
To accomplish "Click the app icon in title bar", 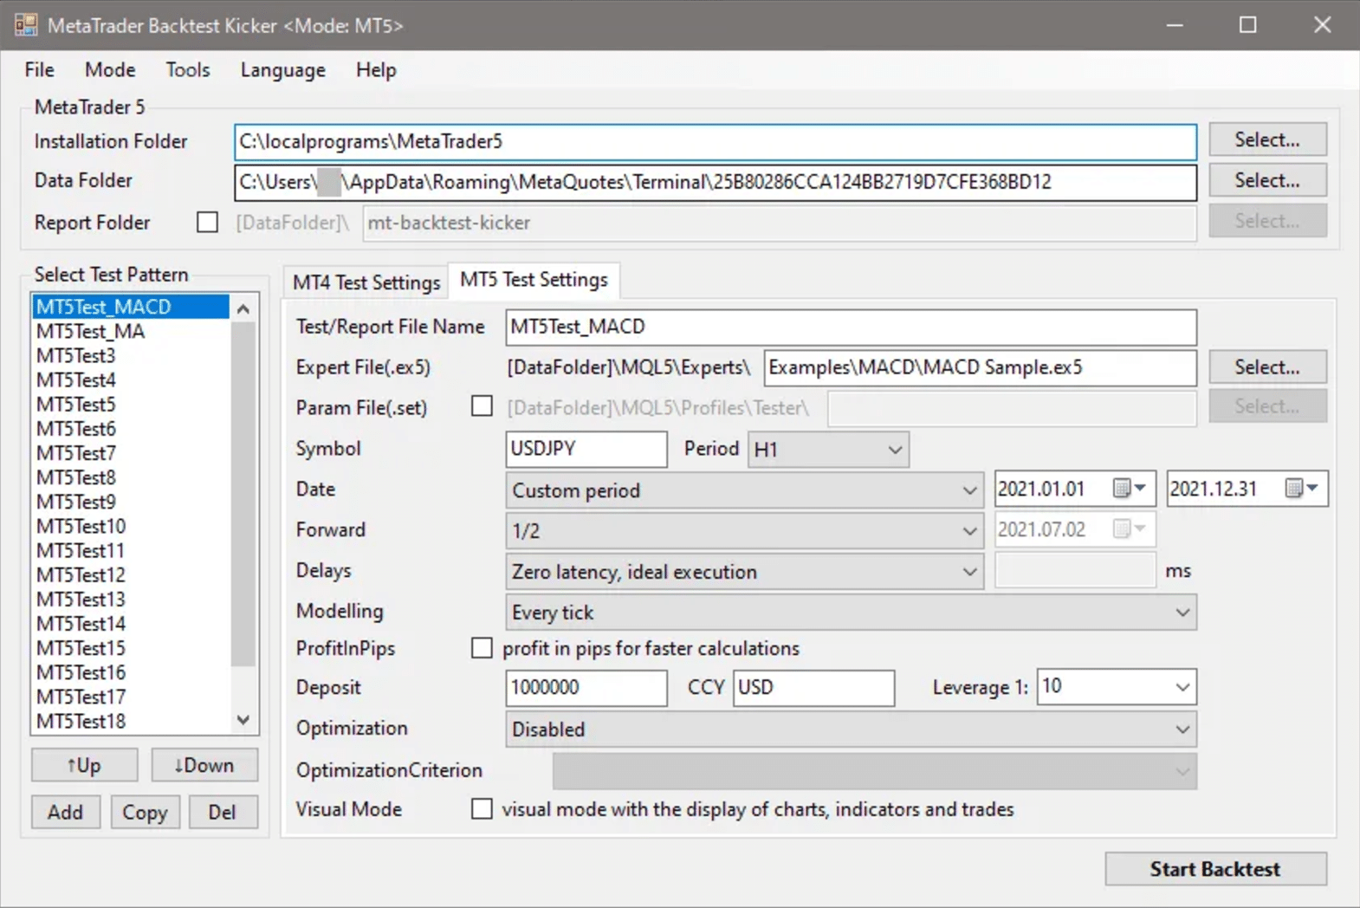I will pos(26,25).
